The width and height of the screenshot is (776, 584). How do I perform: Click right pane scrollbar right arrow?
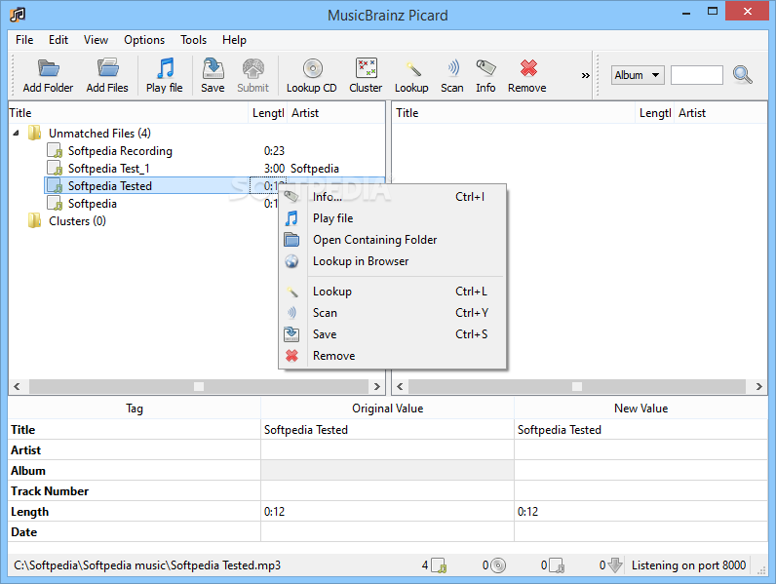click(x=759, y=386)
